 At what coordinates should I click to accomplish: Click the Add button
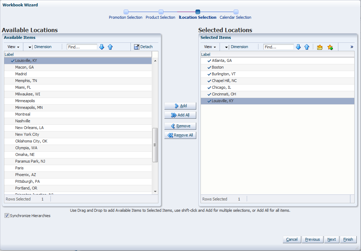pos(180,106)
